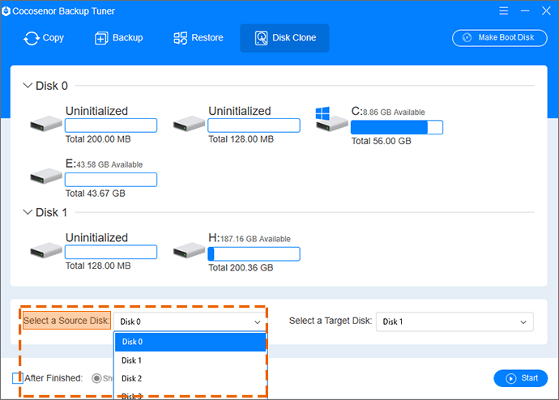Click the Cocosenor logo icon
This screenshot has width=559, height=400.
6,11
